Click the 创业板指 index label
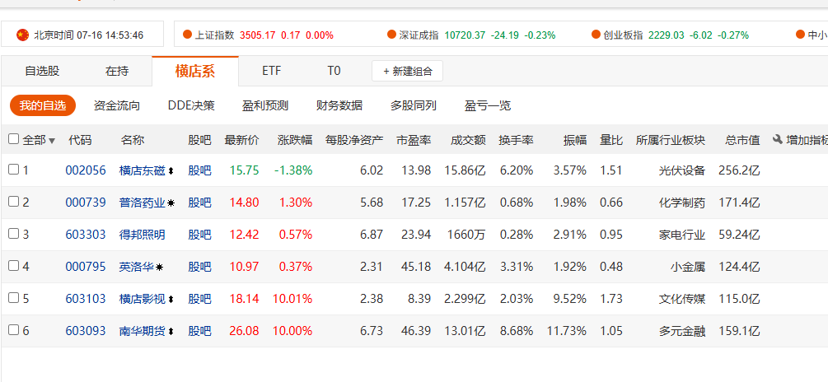Screen dimensions: 828x382 pyautogui.click(x=623, y=35)
